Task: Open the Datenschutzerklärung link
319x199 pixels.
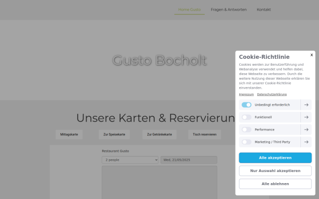Action: pyautogui.click(x=272, y=94)
